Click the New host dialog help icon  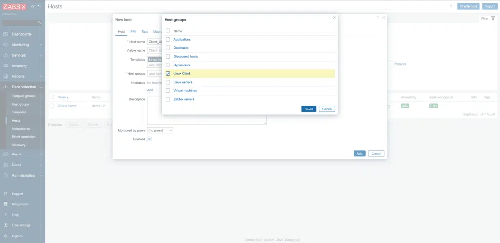click(377, 17)
